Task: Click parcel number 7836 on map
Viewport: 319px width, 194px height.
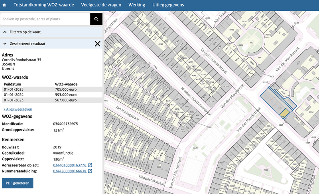Action: [x=266, y=170]
